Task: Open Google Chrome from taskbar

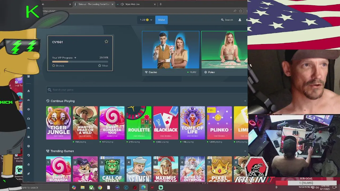Action: (x=100, y=188)
